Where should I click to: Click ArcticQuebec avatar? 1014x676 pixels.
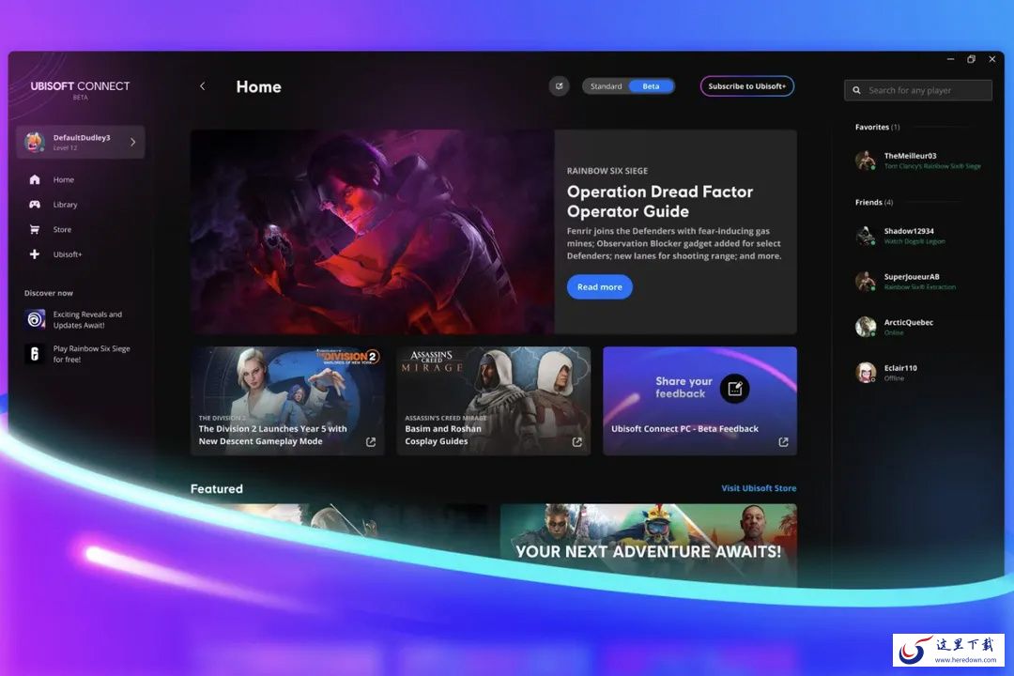point(866,327)
